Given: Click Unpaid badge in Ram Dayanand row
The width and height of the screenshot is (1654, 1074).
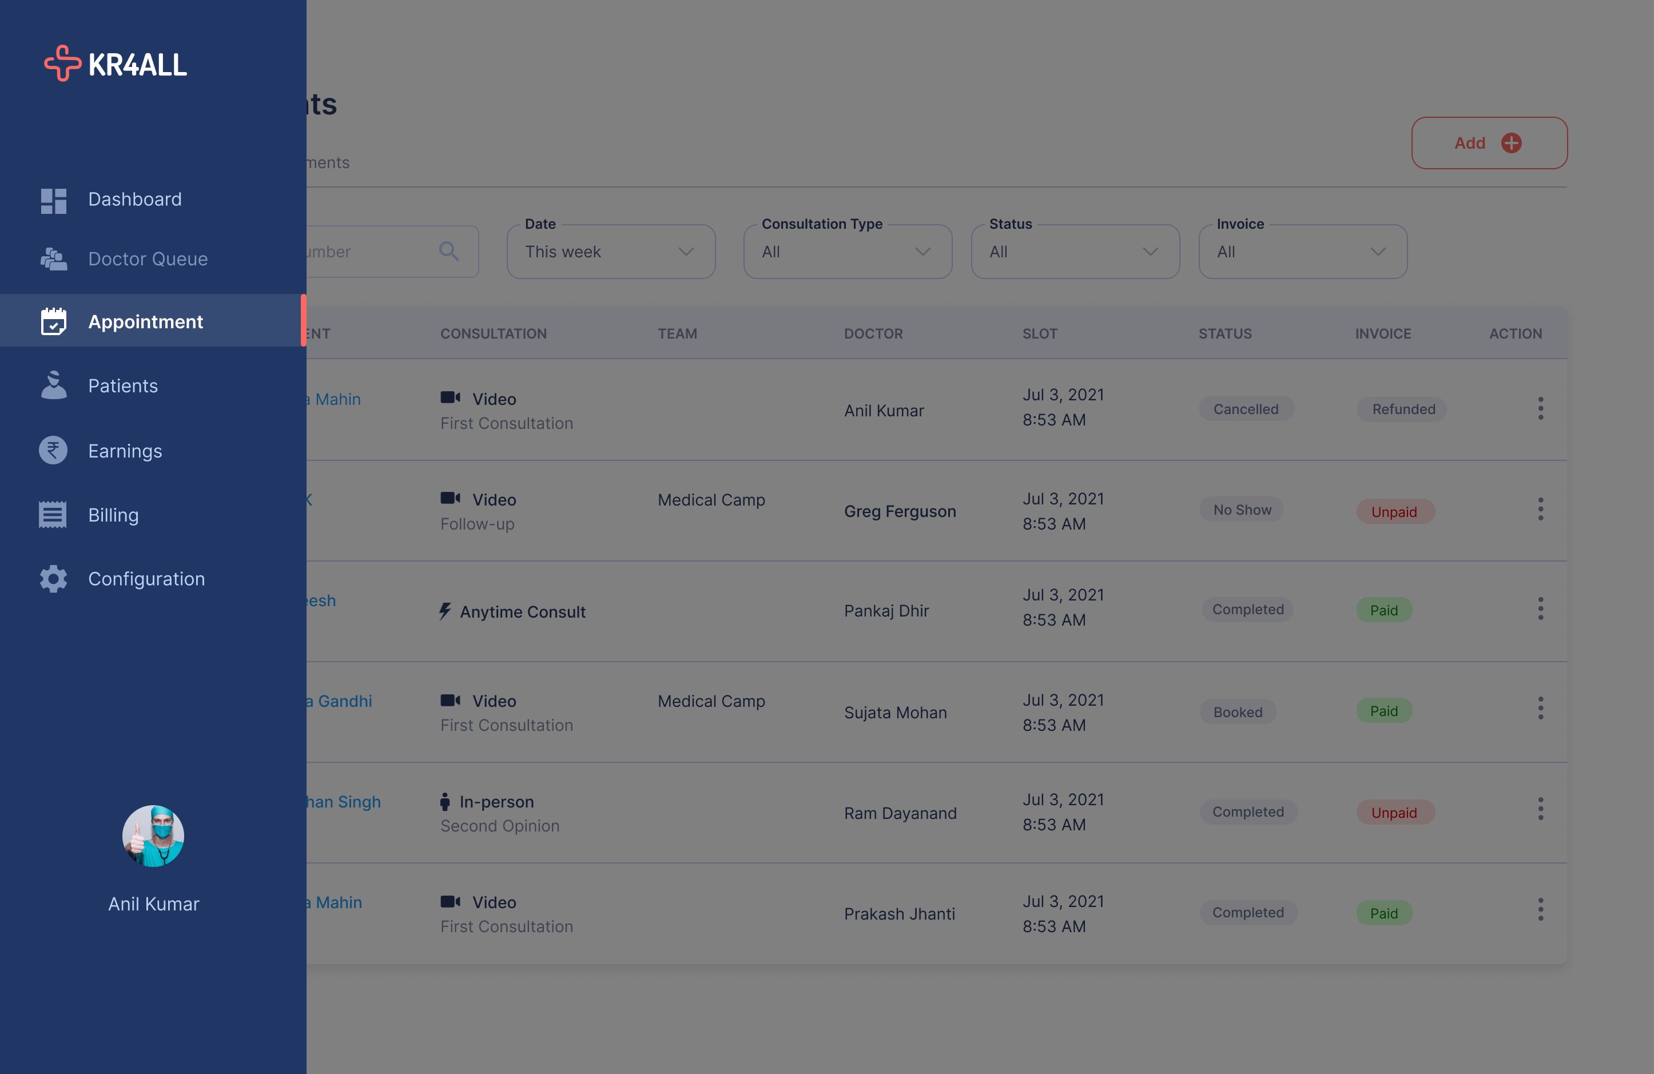Looking at the screenshot, I should (1395, 812).
